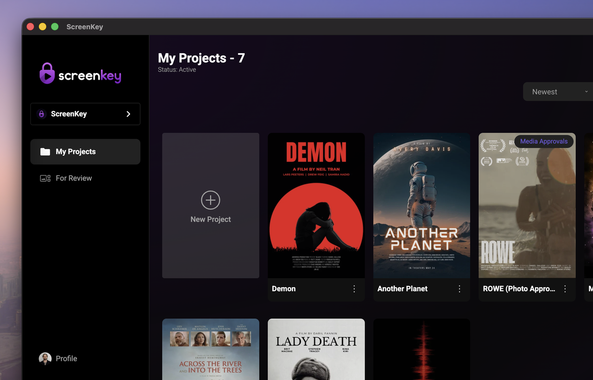Close the ScreenKey window
593x380 pixels.
pos(30,27)
